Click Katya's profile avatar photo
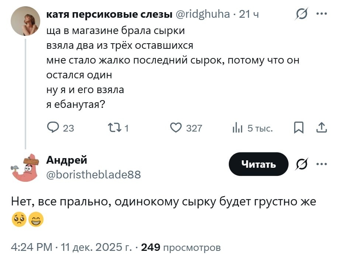This screenshot has width=338, height=266. (x=25, y=21)
